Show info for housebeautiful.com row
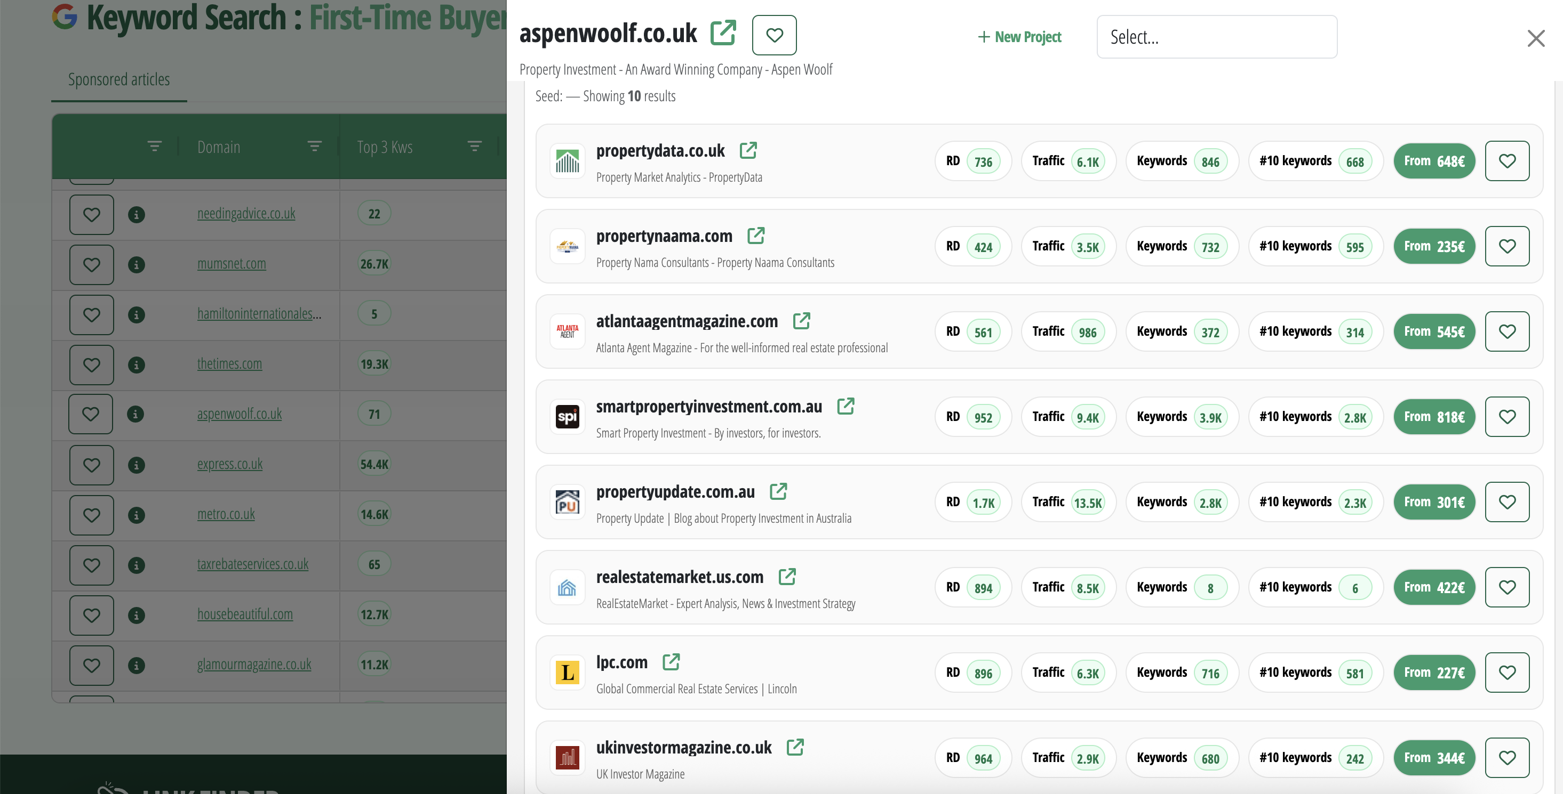The image size is (1563, 794). (x=137, y=615)
